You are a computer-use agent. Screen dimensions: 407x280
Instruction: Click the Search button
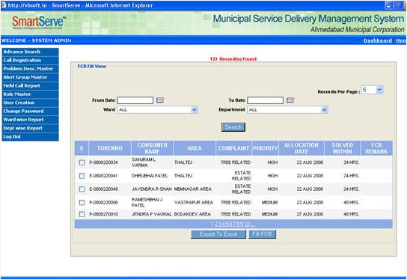click(233, 127)
